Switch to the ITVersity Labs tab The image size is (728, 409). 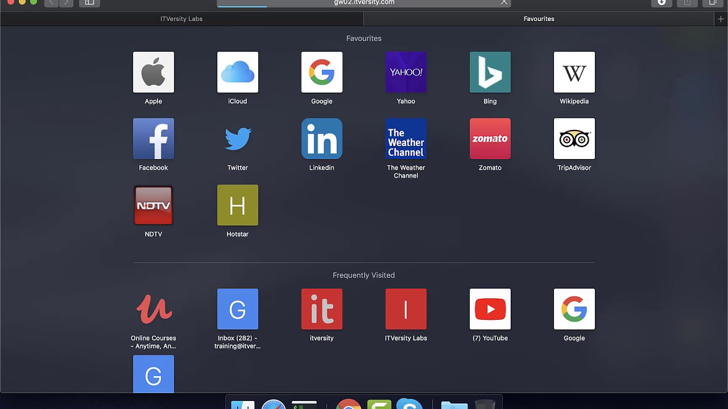tap(181, 19)
